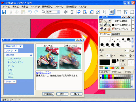Select ズーム in effect list
The image size is (136, 102).
tap(11, 66)
